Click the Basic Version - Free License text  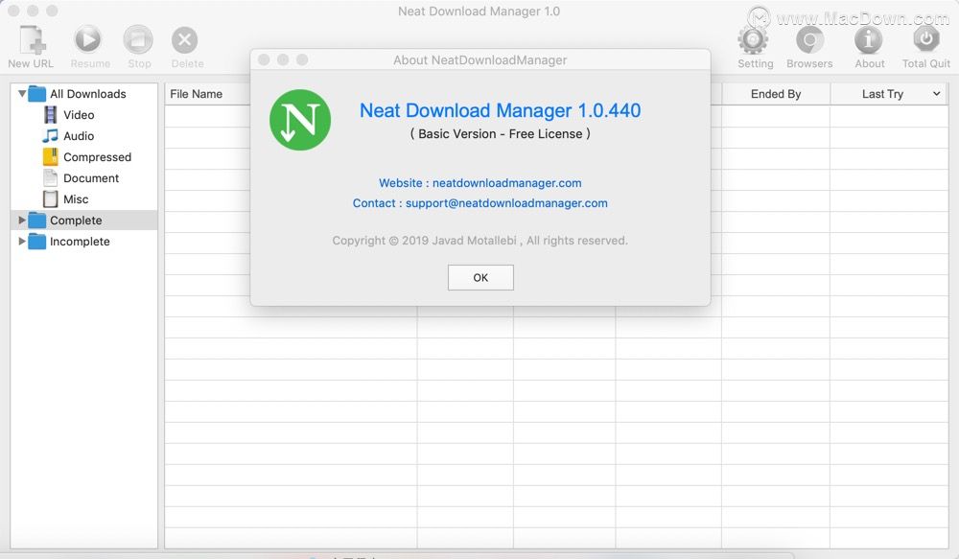click(x=501, y=134)
